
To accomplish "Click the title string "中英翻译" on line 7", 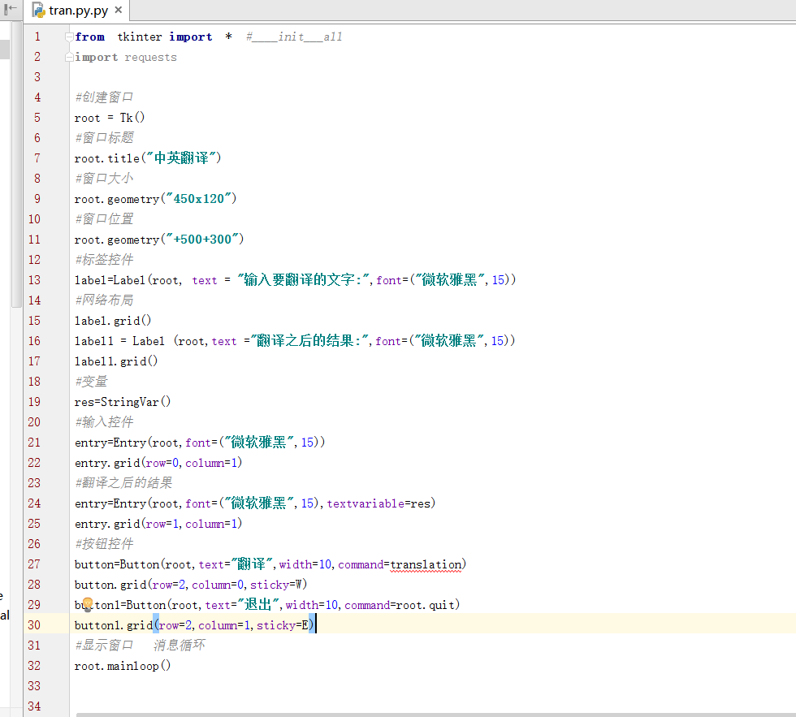I will (181, 158).
